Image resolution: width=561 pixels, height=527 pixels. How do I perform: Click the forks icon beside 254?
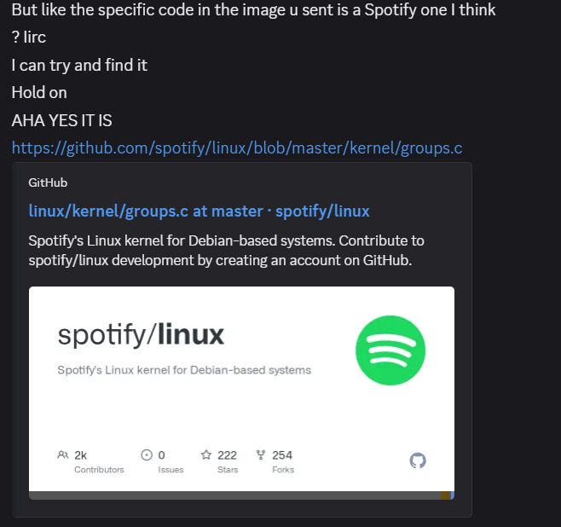261,455
